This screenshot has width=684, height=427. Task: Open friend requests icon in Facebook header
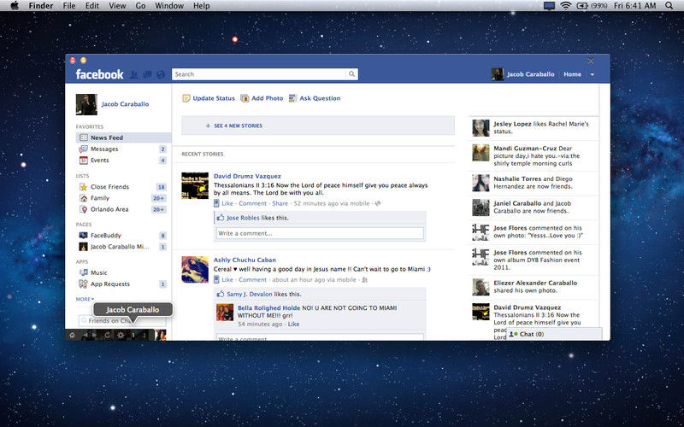[x=134, y=74]
